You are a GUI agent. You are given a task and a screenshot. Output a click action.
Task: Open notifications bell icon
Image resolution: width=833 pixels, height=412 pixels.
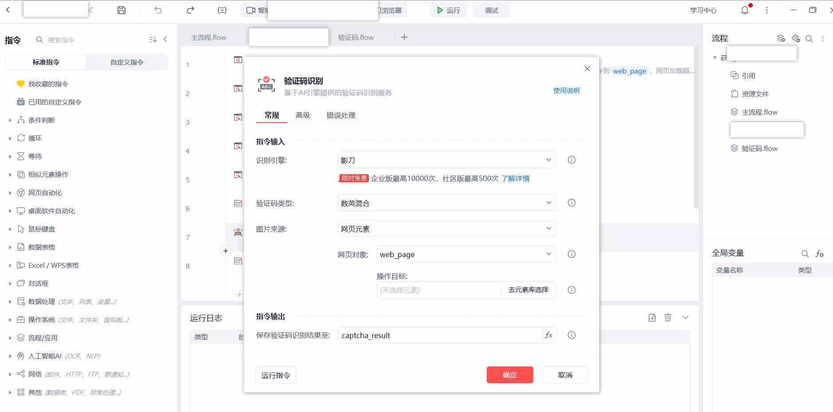[x=745, y=10]
